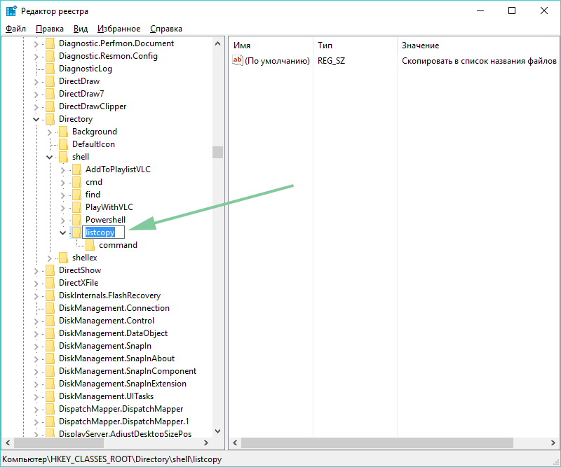
Task: Click the AddToPlaylistVLC folder icon
Action: (x=76, y=169)
